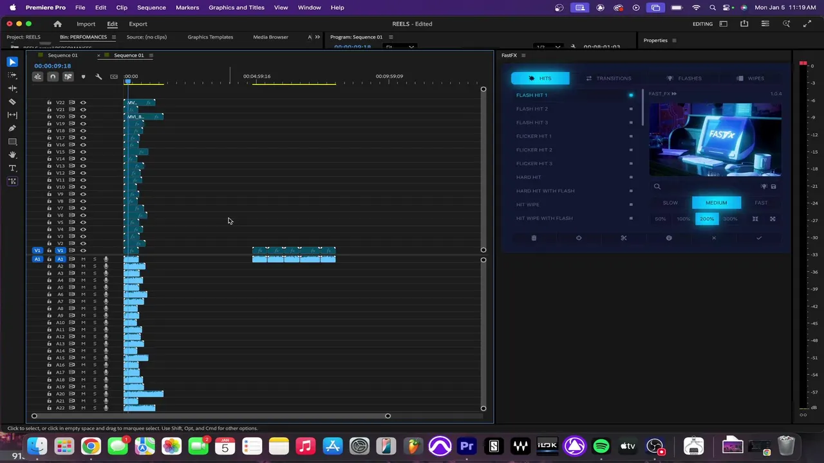Solo audio track A7
The width and height of the screenshot is (824, 463).
(95, 302)
